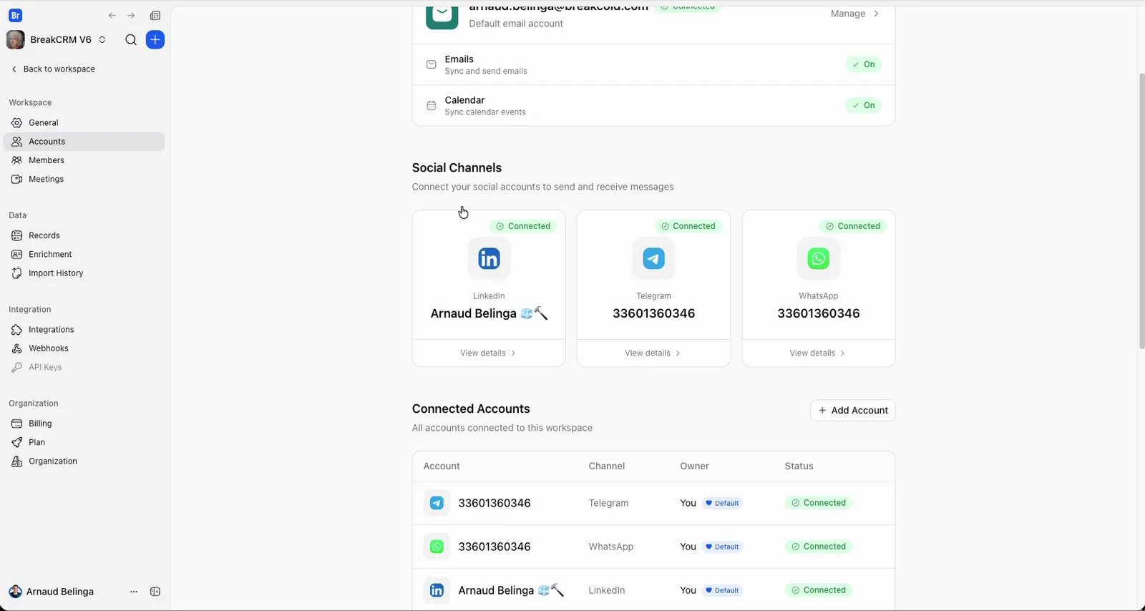1145x611 pixels.
Task: Open the Members settings page
Action: [84, 160]
